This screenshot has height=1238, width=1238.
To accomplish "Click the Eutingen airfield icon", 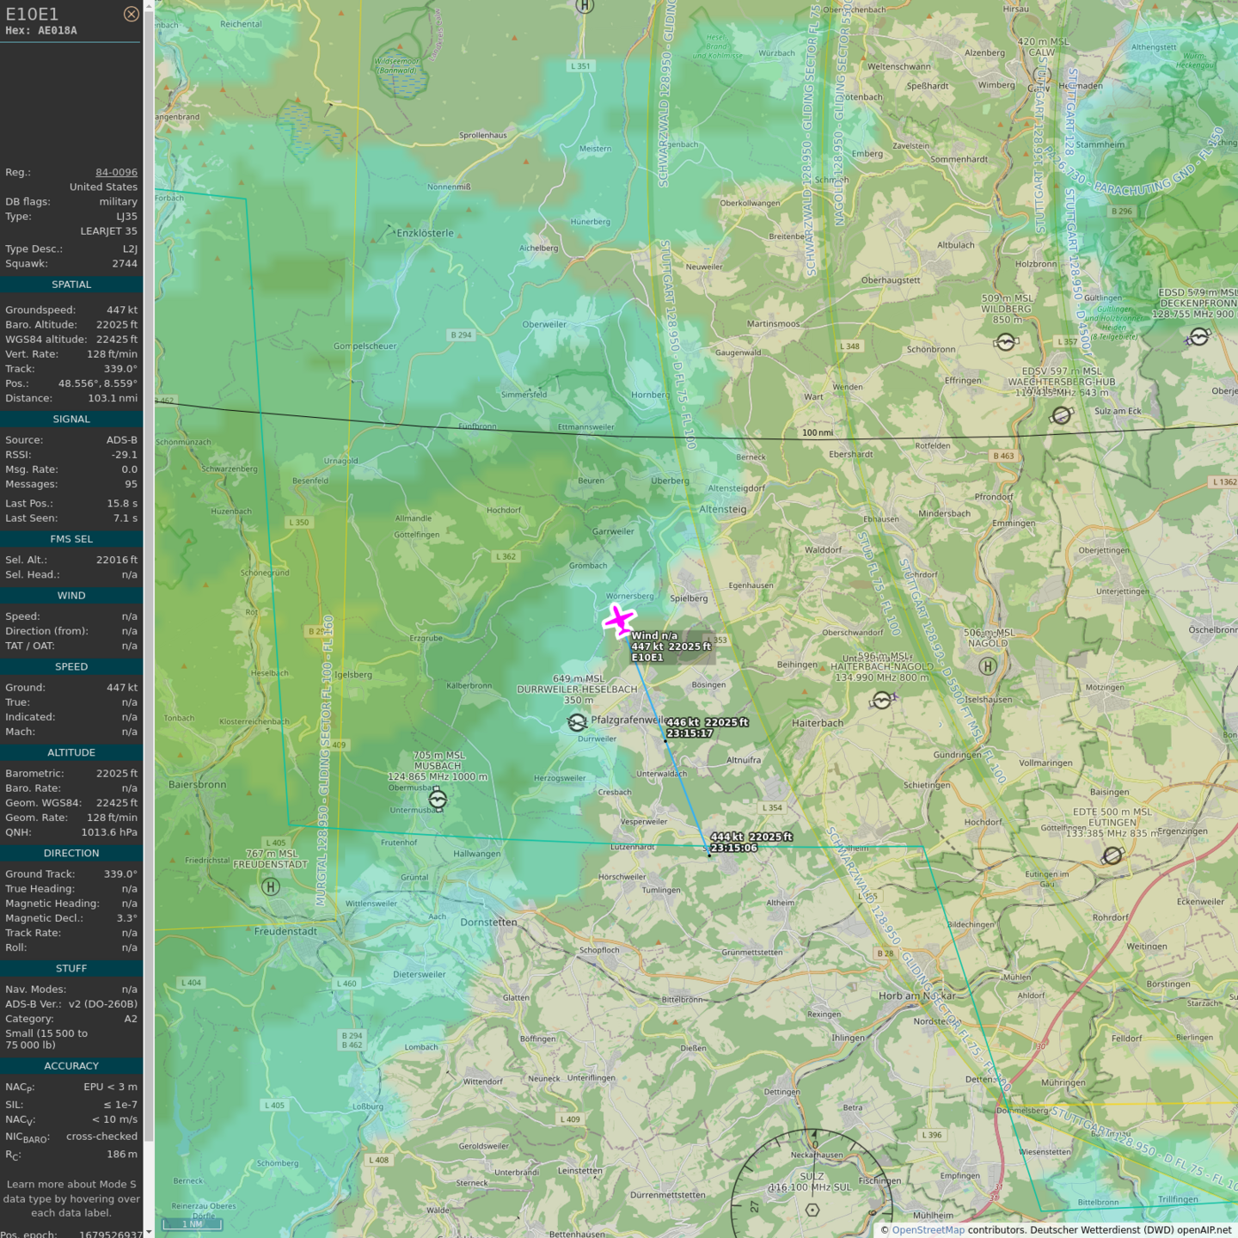I will 1112,855.
